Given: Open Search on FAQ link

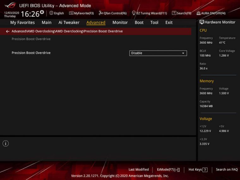Looking at the screenshot, I should (227, 170).
